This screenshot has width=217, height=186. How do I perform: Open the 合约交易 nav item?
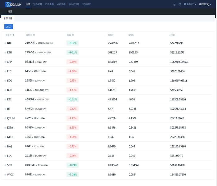coord(61,4)
